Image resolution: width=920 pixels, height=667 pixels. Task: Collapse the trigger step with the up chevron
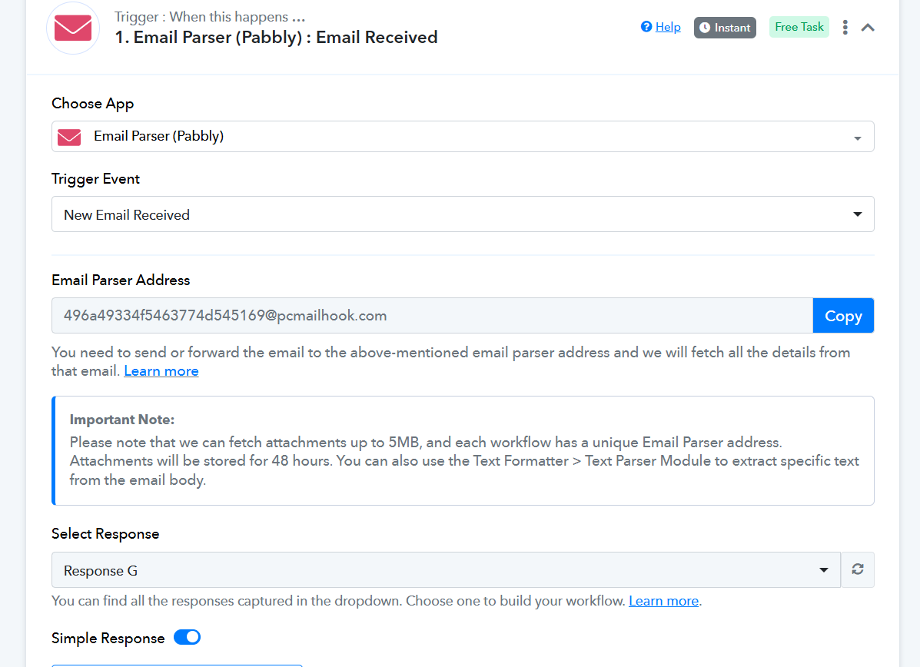(x=868, y=28)
